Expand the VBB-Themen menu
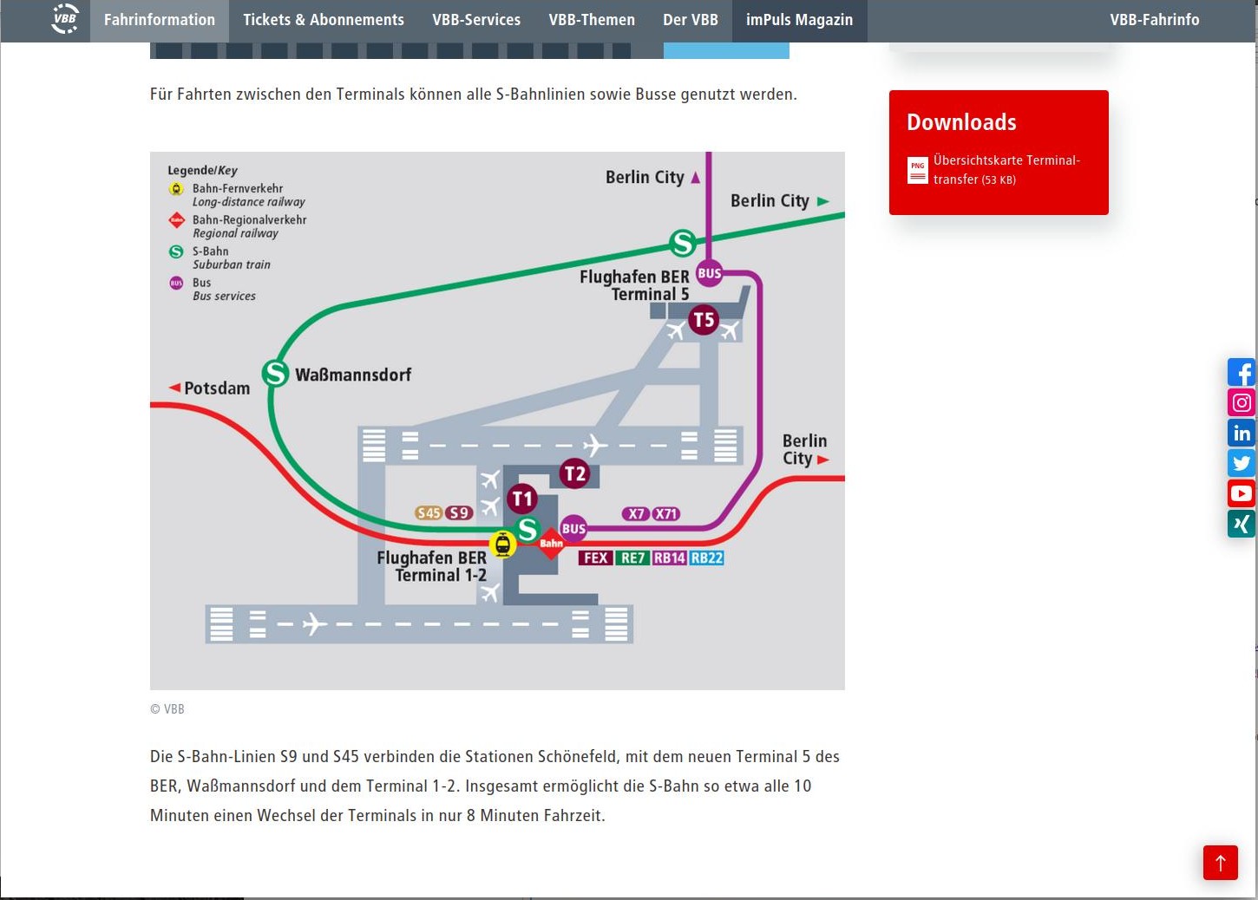The width and height of the screenshot is (1258, 900). tap(592, 20)
